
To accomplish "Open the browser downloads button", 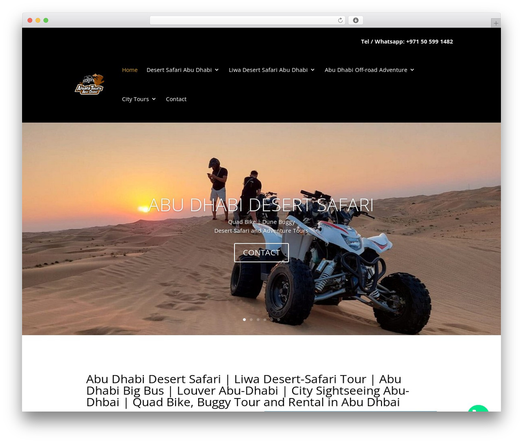I will 356,20.
